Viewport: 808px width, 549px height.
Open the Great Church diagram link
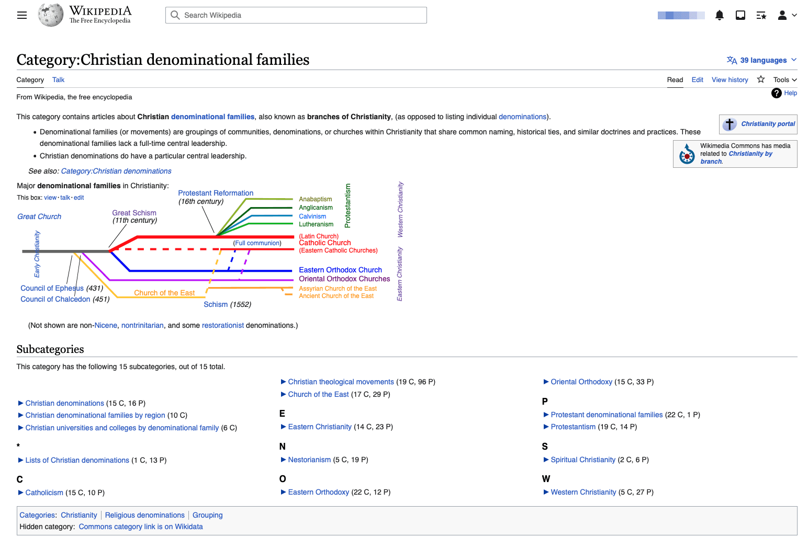[x=39, y=216]
